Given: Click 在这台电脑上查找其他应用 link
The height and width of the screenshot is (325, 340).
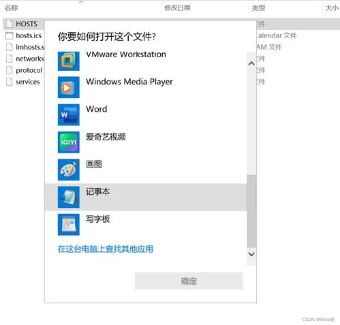Looking at the screenshot, I should click(106, 249).
